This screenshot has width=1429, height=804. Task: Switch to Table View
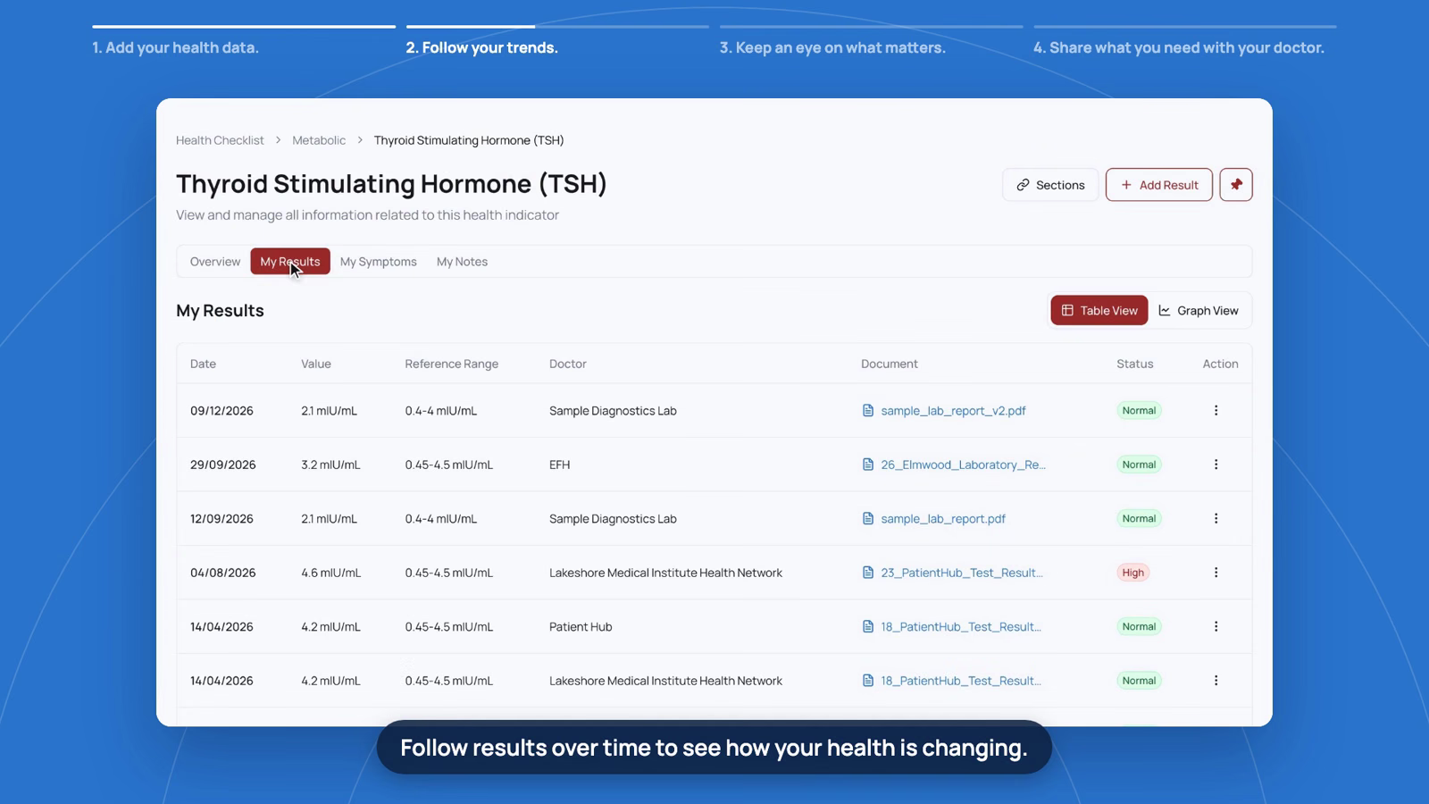tap(1099, 311)
